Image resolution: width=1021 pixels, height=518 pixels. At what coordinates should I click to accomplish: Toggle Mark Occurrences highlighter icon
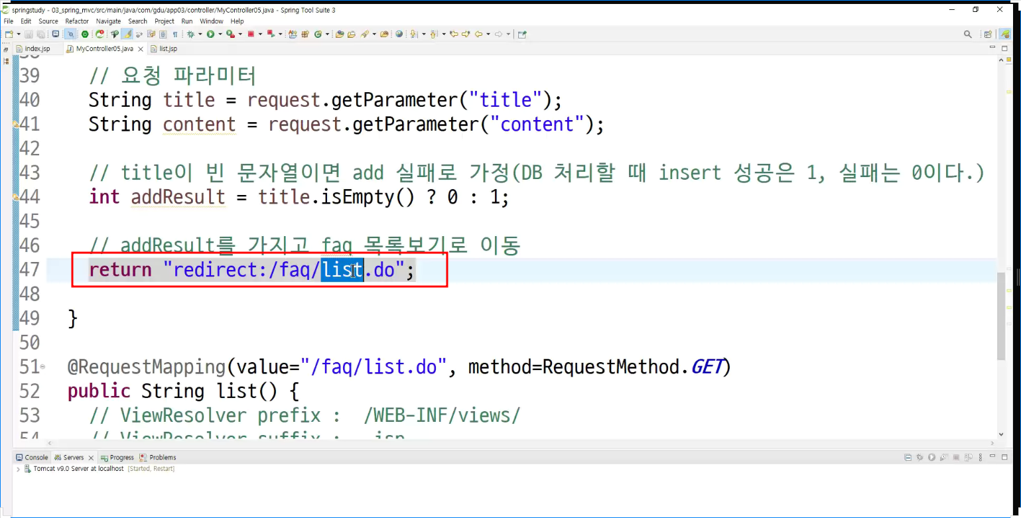127,34
